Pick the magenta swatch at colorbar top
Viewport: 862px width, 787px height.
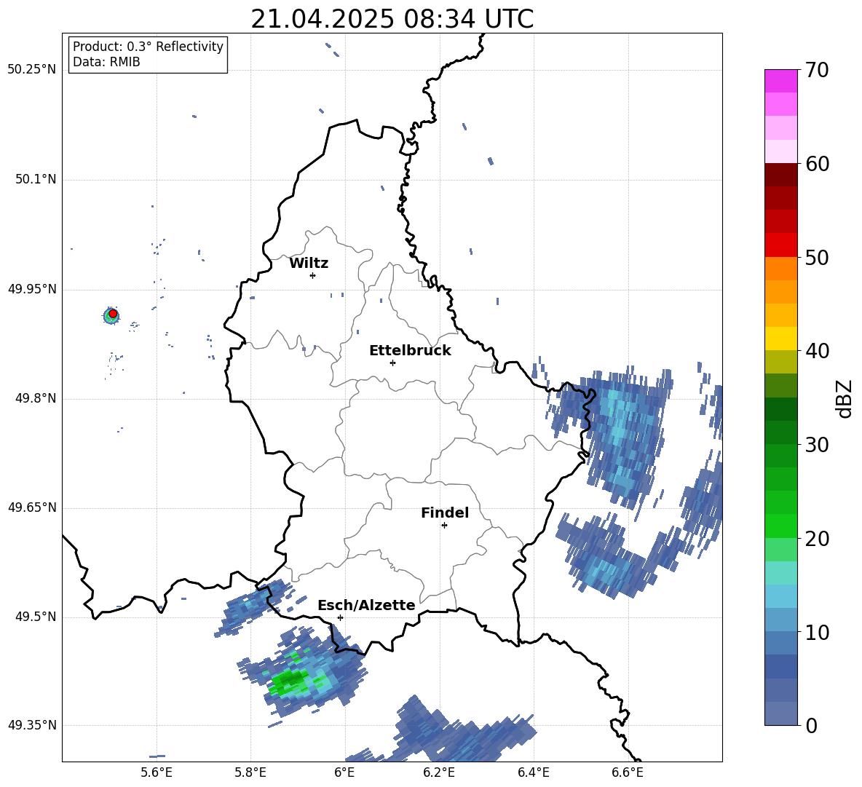(780, 82)
